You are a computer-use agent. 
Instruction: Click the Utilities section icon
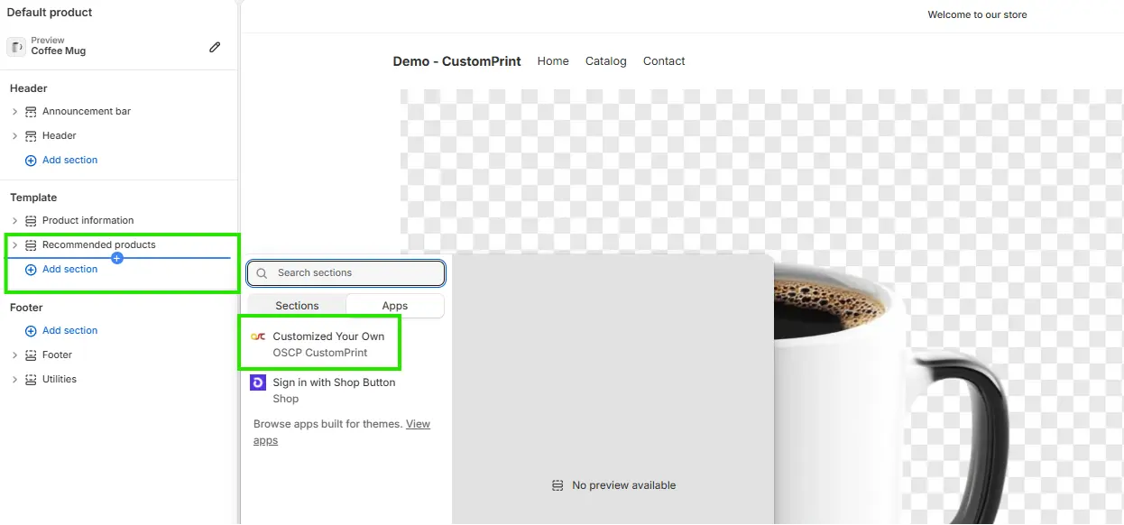[31, 380]
